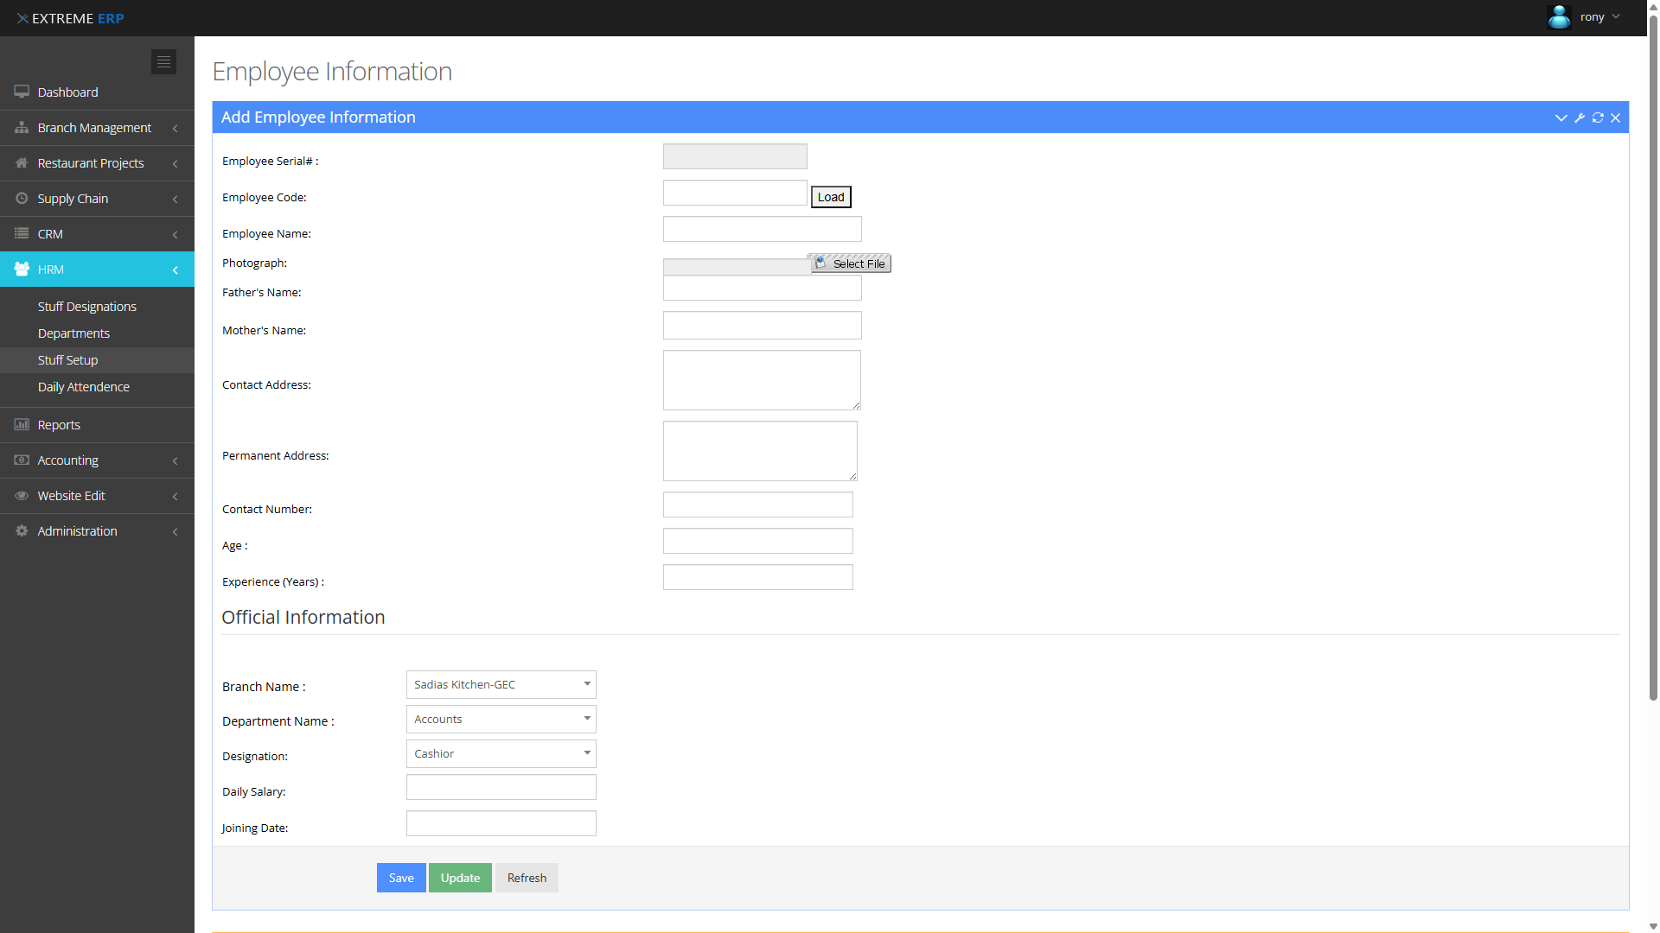The image size is (1660, 933).
Task: Click the wrench config icon in panel header
Action: coord(1580,117)
